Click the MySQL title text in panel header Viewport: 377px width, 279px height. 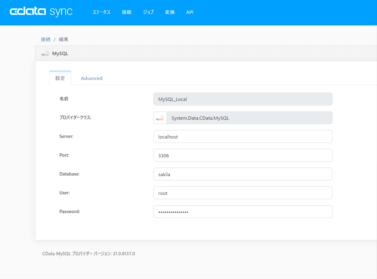pyautogui.click(x=60, y=54)
